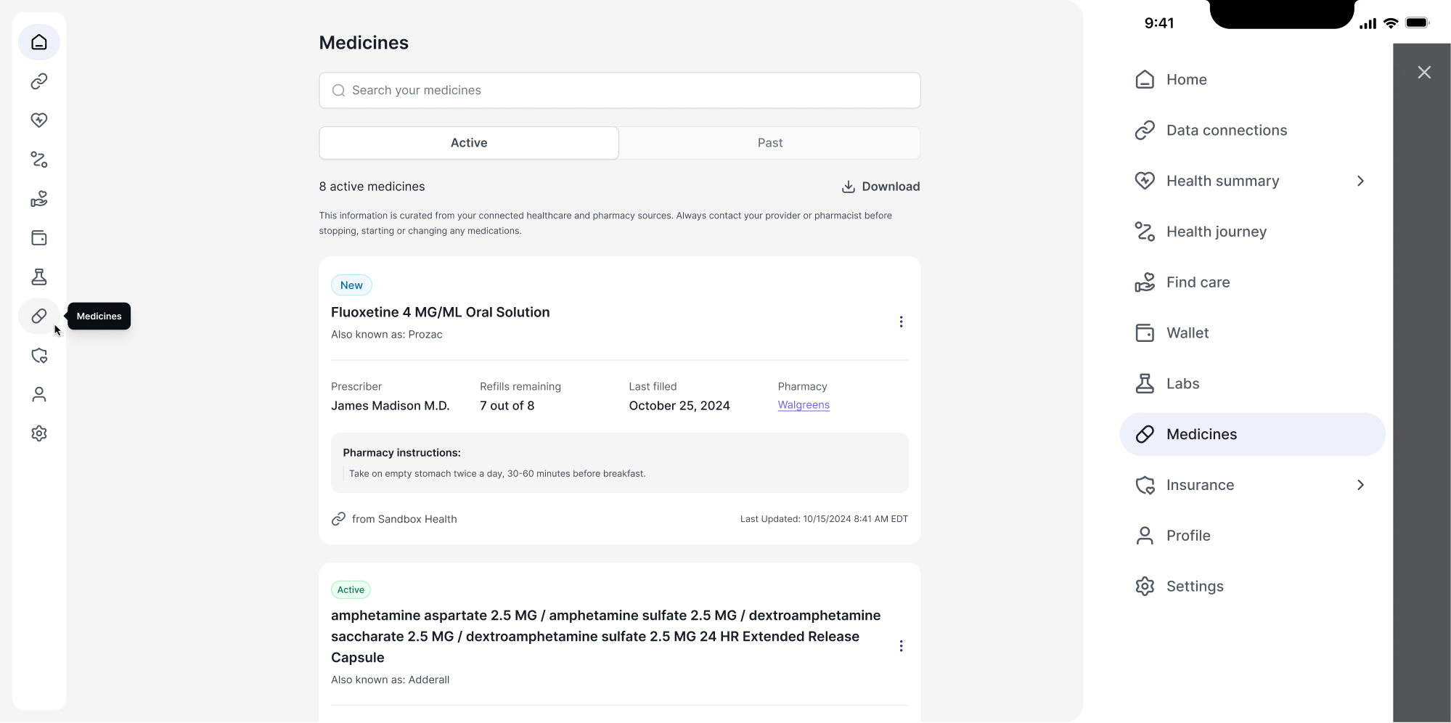Image resolution: width=1451 pixels, height=723 pixels.
Task: Click the Search your medicines field
Action: (x=619, y=90)
